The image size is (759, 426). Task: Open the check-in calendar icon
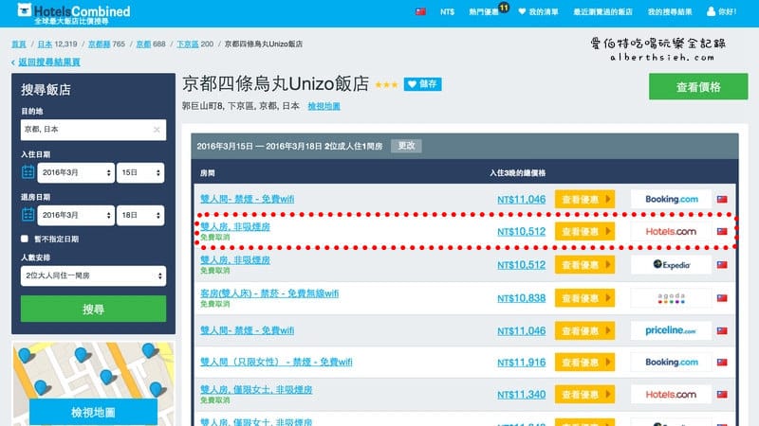[28, 171]
